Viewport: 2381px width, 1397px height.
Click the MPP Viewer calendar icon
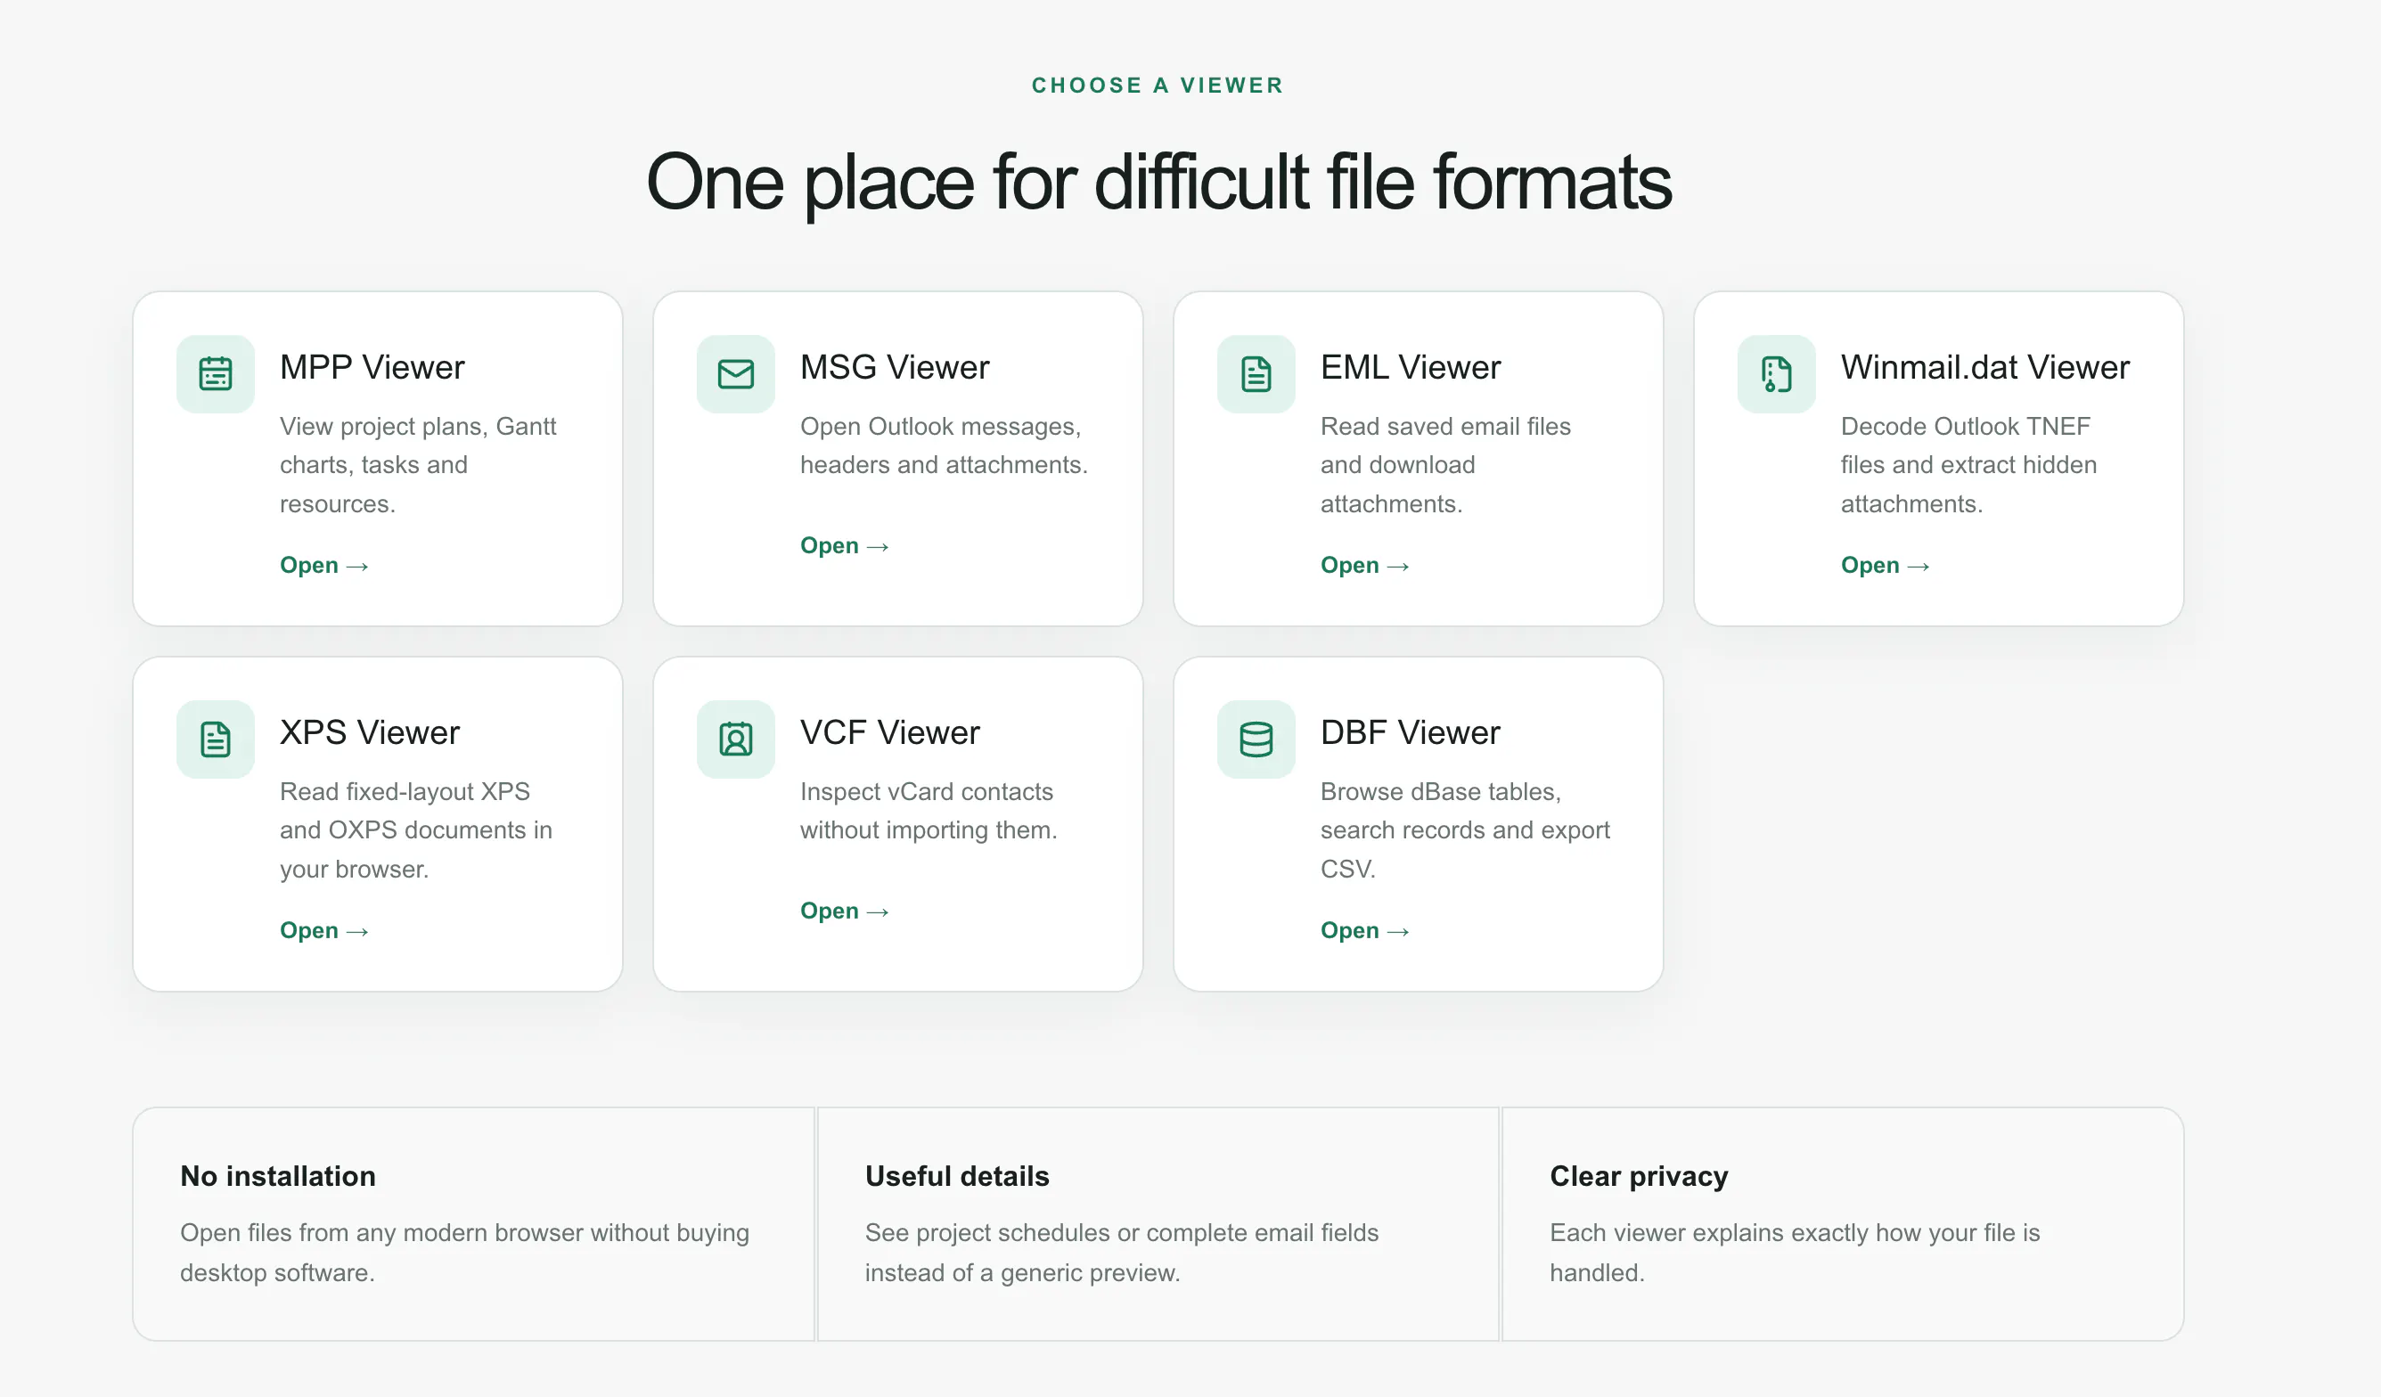point(216,374)
